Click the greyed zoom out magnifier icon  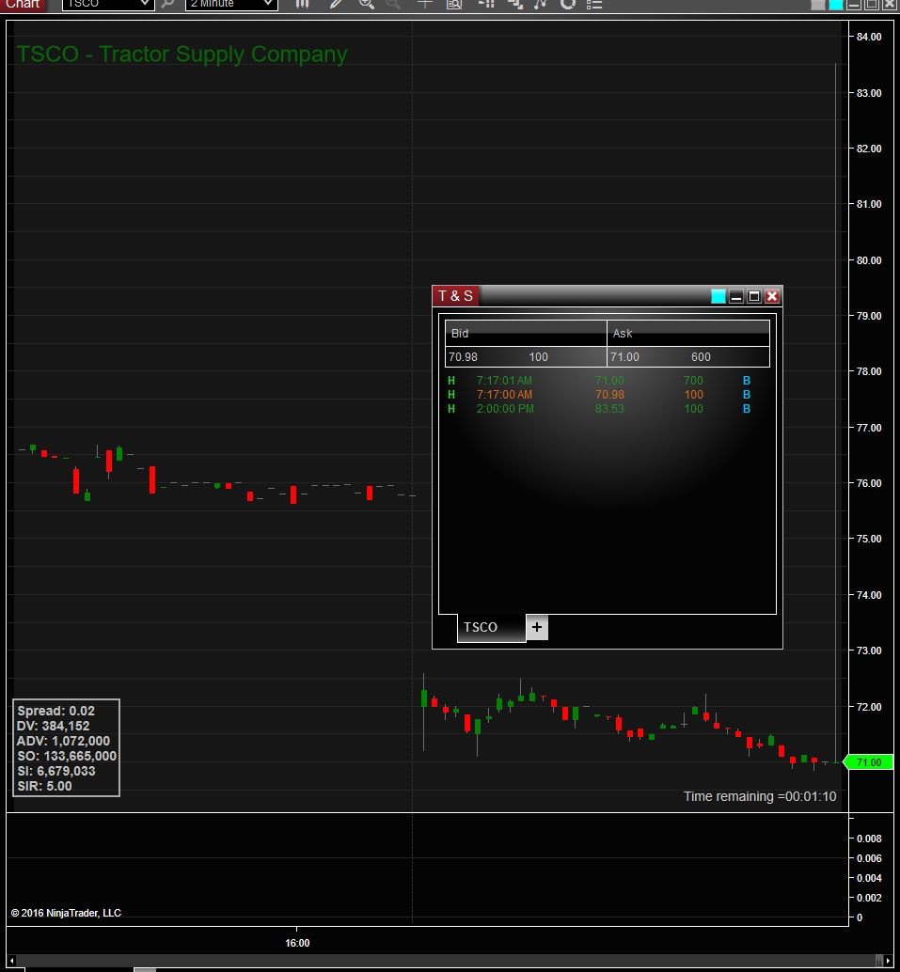[x=393, y=3]
